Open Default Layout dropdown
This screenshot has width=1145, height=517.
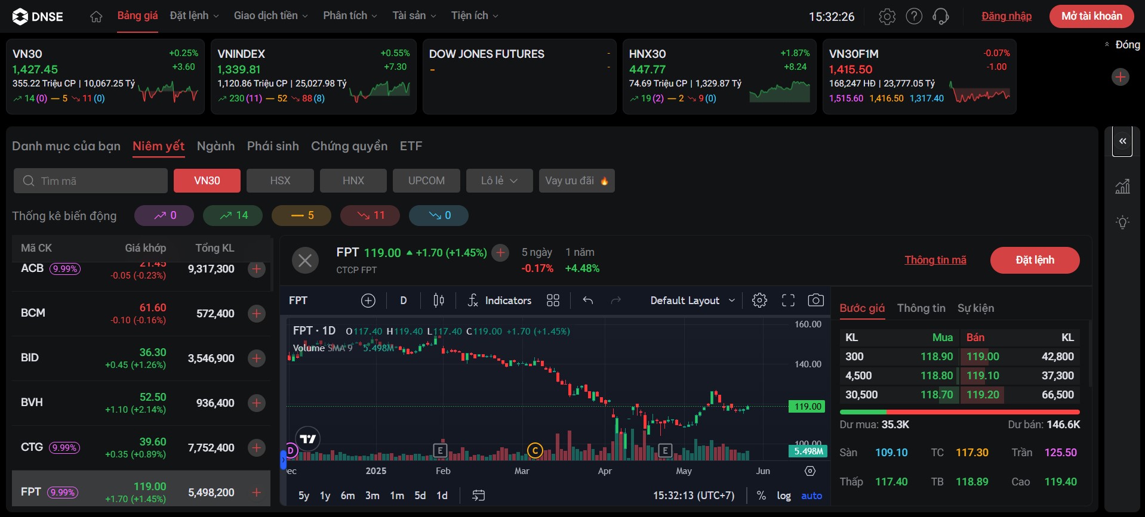point(692,301)
